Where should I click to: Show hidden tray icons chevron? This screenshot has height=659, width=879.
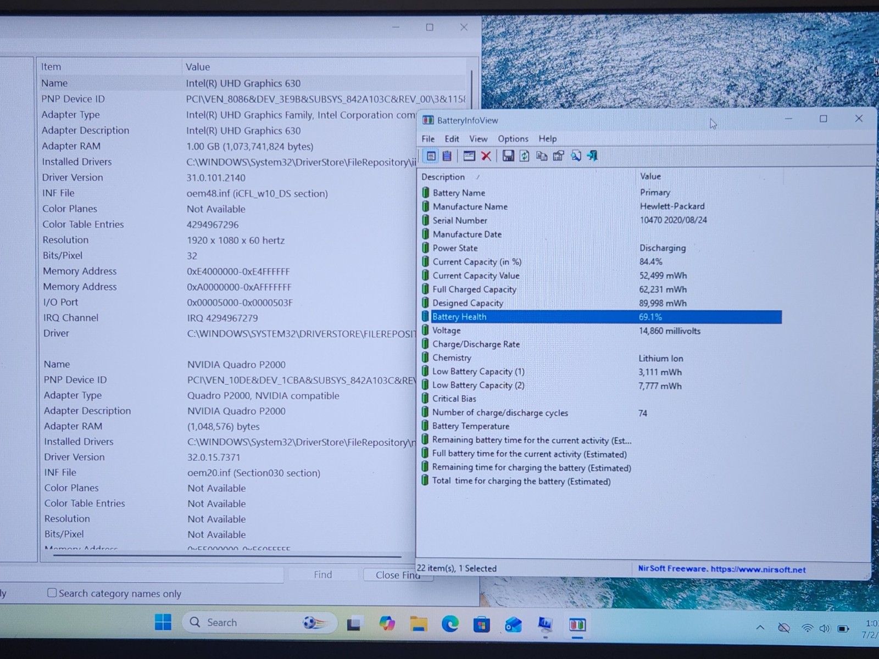pyautogui.click(x=760, y=627)
